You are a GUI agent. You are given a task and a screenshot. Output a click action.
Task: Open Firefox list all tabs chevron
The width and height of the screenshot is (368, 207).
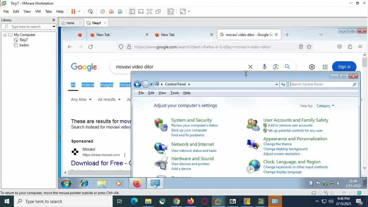pos(321,34)
